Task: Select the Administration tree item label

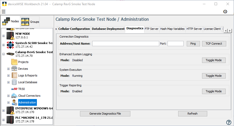Action: [27, 102]
